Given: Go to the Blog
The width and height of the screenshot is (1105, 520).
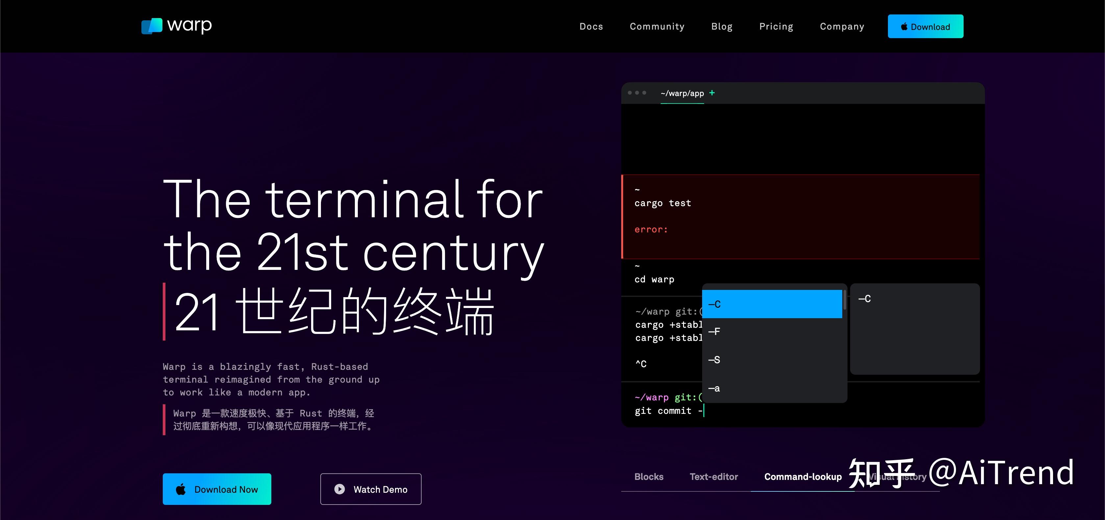Looking at the screenshot, I should pos(722,27).
